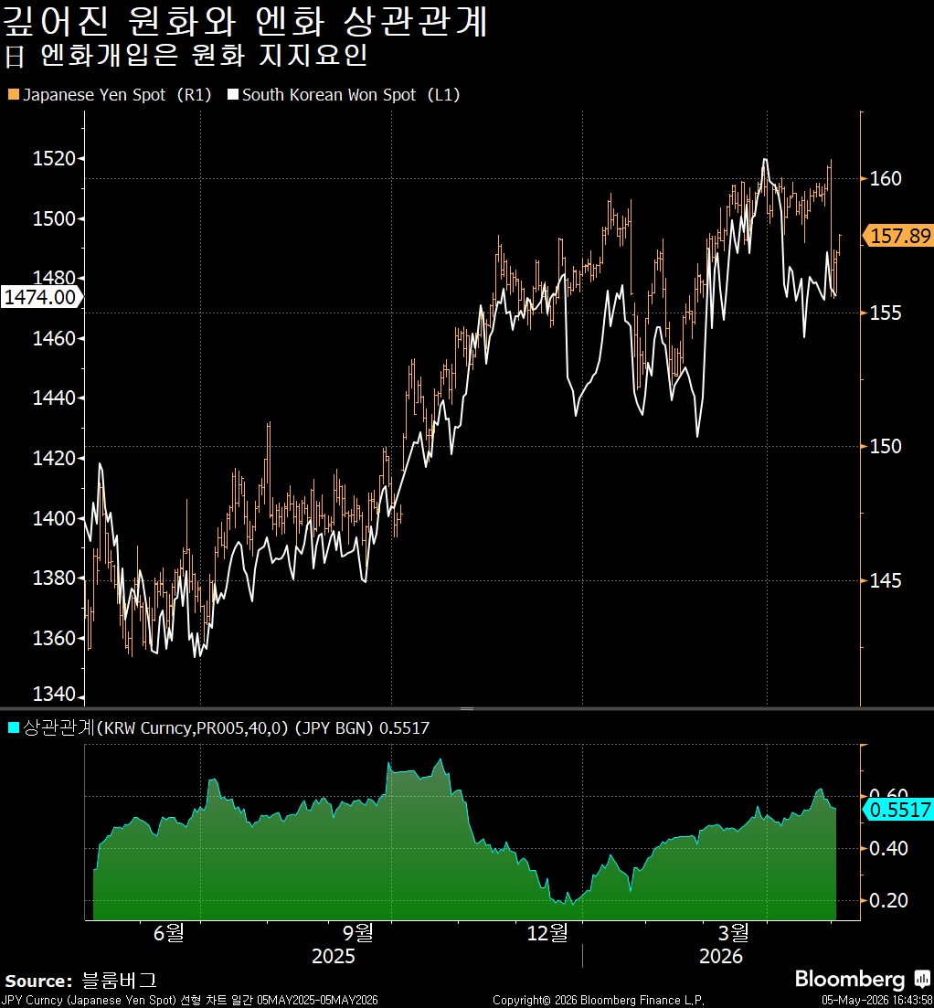Click the 12월 label on the time axis
Image resolution: width=934 pixels, height=1008 pixels.
pos(547,932)
